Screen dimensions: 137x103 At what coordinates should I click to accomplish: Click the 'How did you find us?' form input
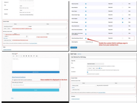36,85
